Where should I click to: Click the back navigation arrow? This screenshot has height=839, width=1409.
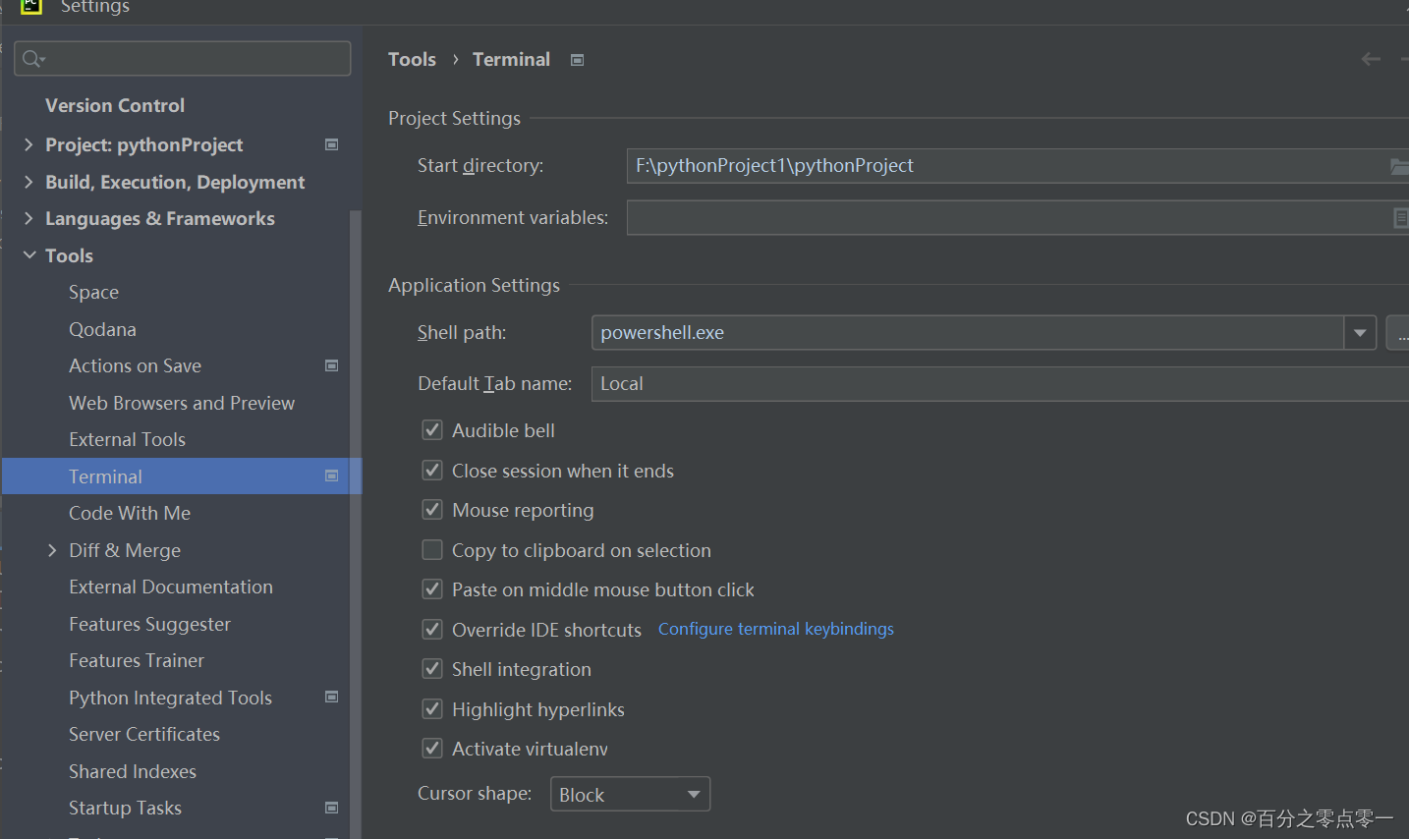(1371, 59)
